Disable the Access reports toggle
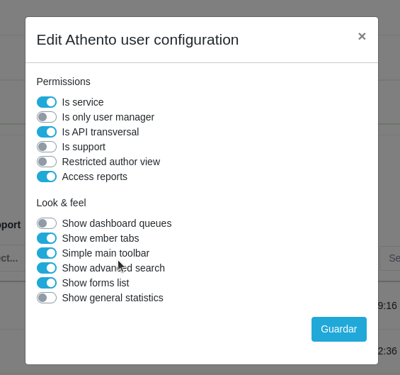This screenshot has width=400, height=375. (x=47, y=177)
